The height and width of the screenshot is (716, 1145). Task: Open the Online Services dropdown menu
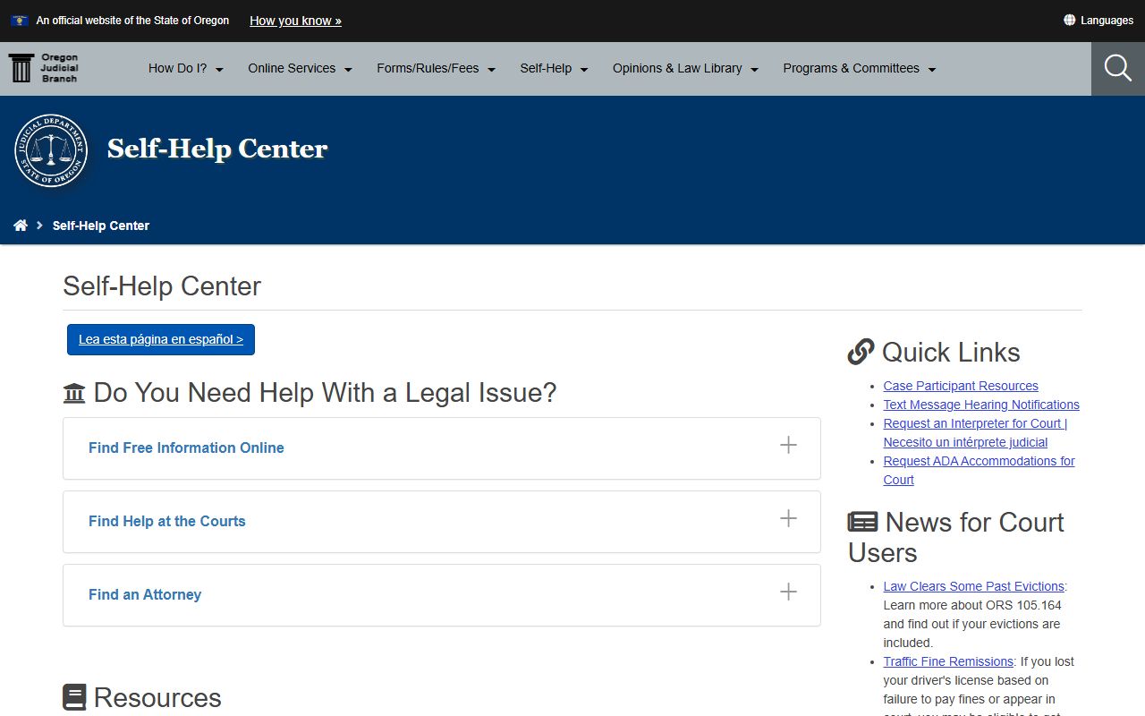click(301, 68)
